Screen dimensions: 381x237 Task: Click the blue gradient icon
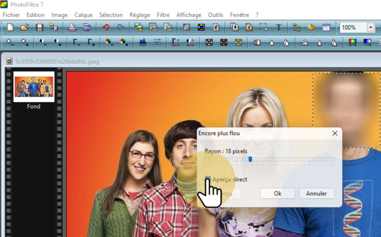[x=367, y=42]
